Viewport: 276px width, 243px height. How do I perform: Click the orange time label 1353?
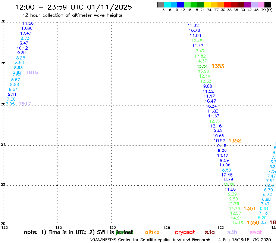point(218,66)
